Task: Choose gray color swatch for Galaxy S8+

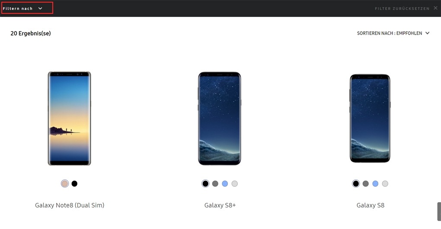Action: tap(215, 184)
